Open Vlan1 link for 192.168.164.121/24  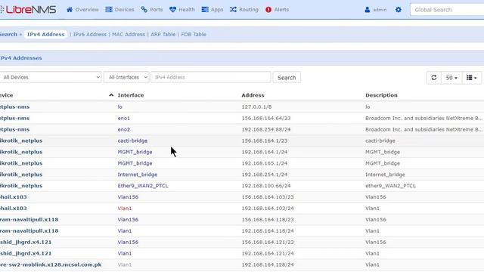click(124, 253)
